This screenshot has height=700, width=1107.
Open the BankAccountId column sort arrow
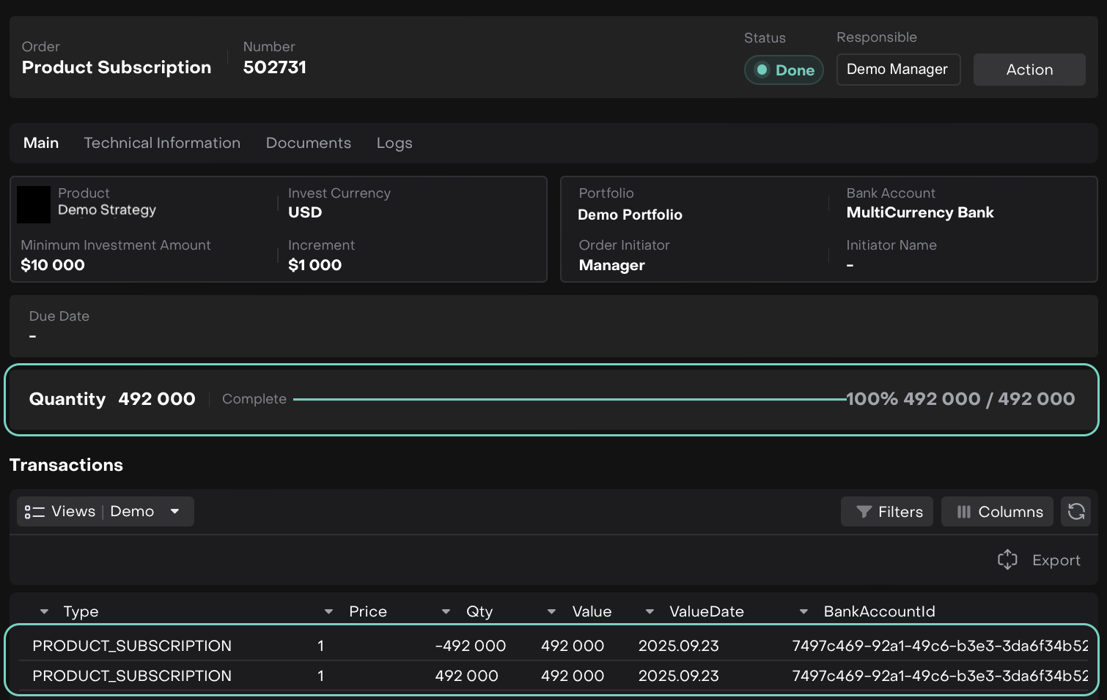pos(803,611)
